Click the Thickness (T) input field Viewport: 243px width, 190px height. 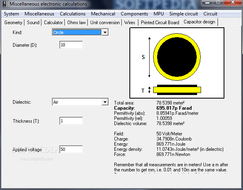71,121
